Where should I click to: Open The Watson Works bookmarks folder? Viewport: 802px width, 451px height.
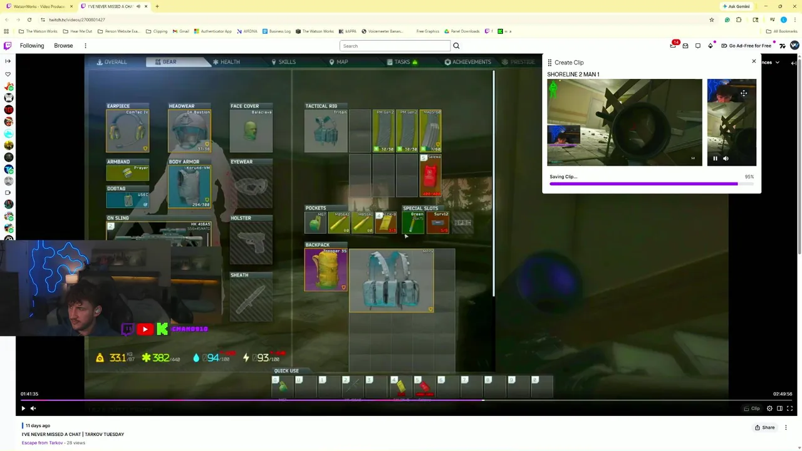38,31
